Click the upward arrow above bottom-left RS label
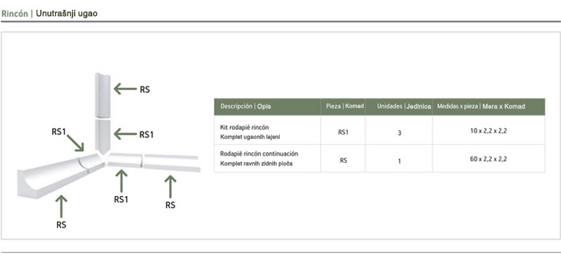 click(61, 206)
